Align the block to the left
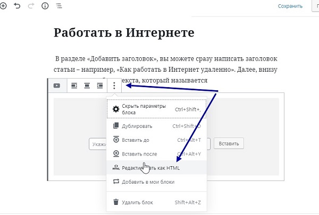The image size is (319, 215). [x=74, y=85]
